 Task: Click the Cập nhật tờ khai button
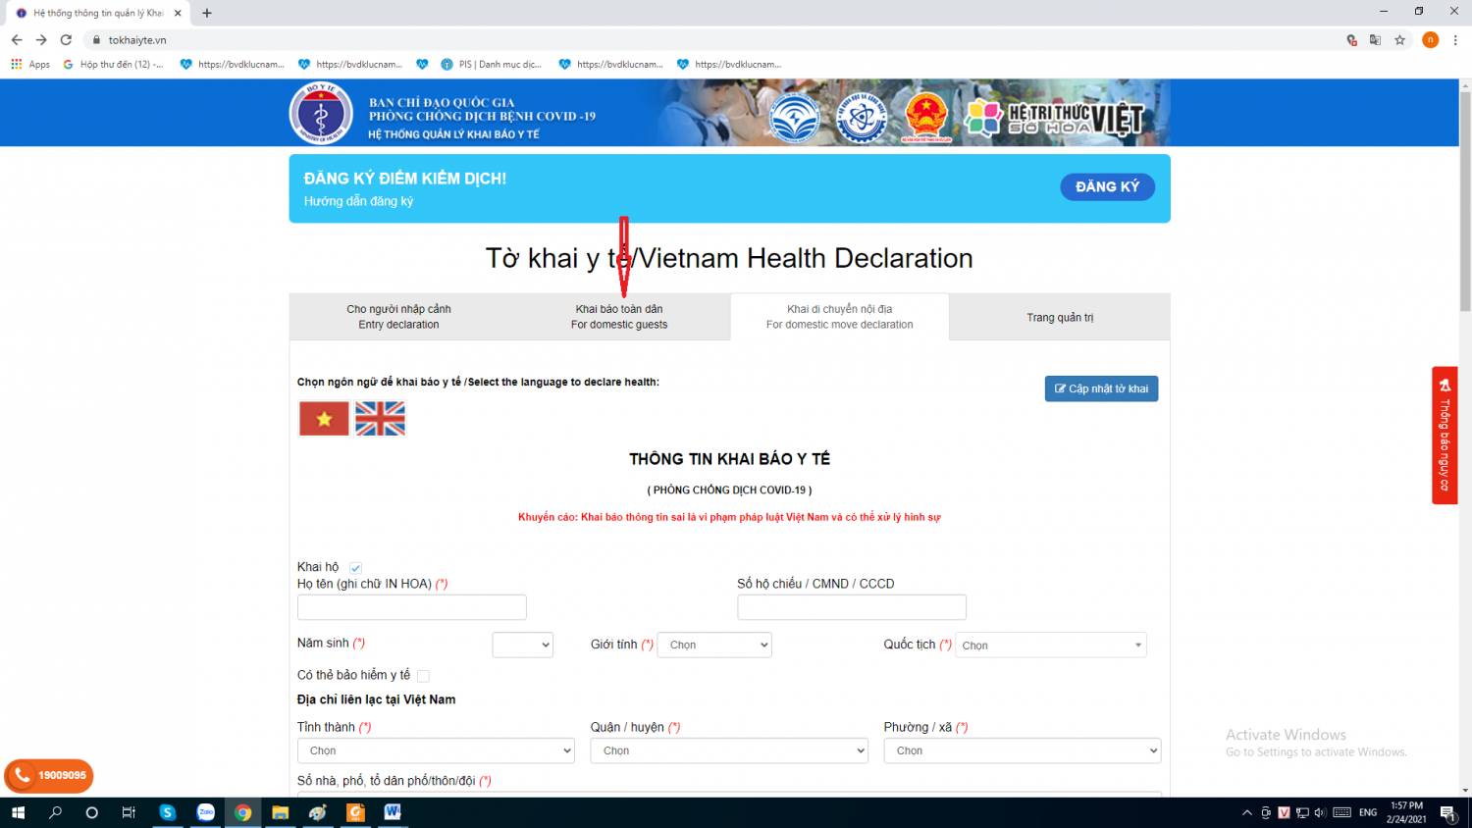(x=1101, y=388)
